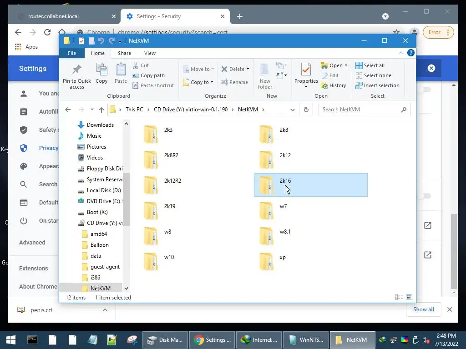Go up one folder level

(101, 110)
